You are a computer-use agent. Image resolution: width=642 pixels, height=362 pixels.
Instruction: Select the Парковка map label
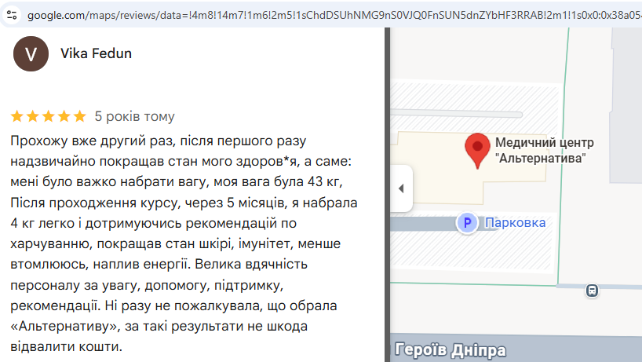pyautogui.click(x=515, y=223)
